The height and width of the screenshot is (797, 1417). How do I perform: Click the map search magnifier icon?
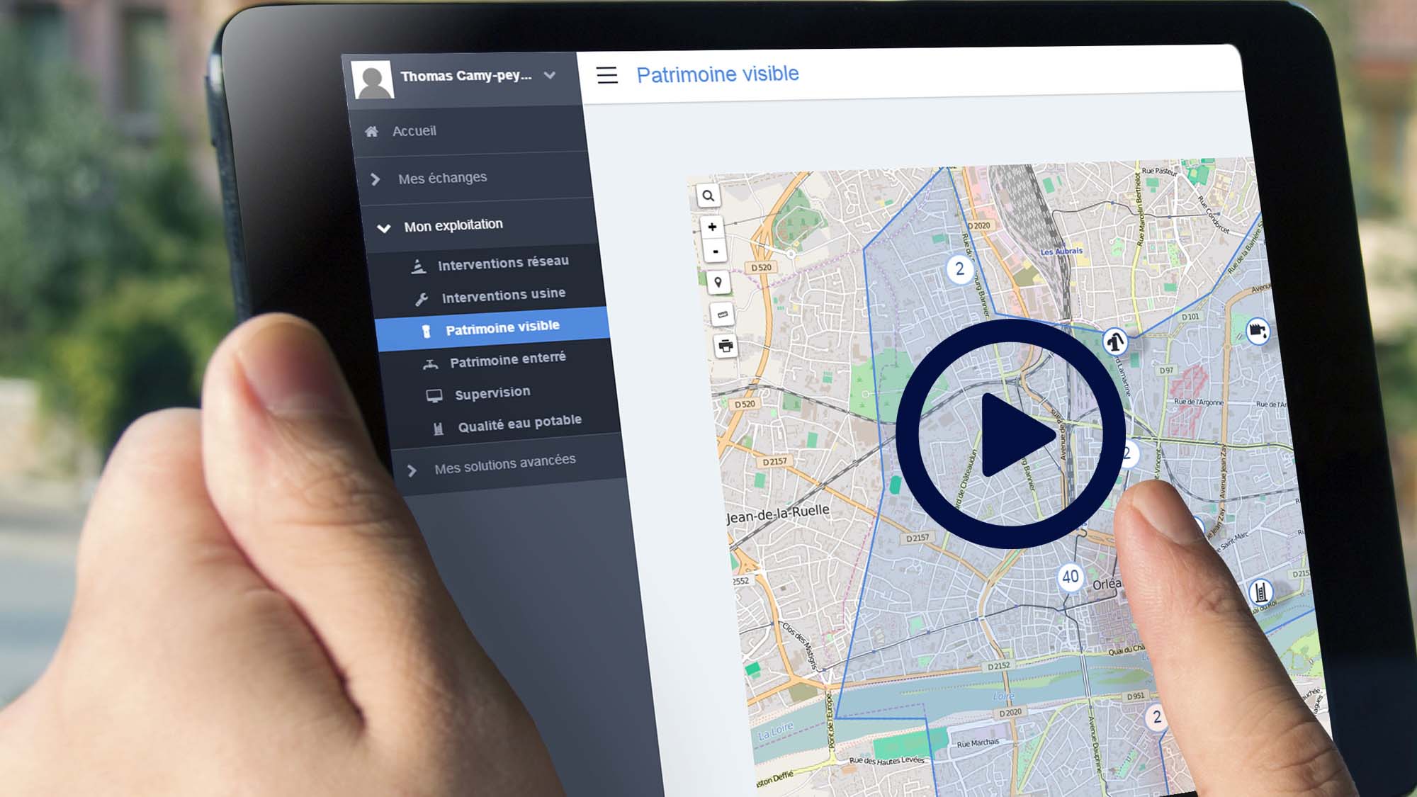click(x=708, y=196)
